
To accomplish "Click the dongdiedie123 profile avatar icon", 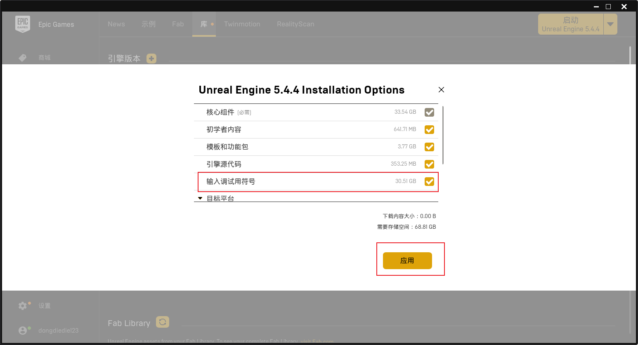I will pyautogui.click(x=23, y=331).
